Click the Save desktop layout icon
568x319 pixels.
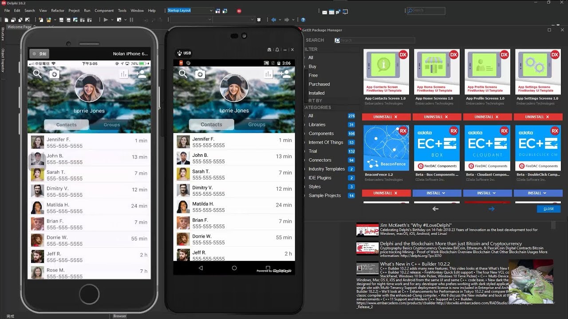218,11
